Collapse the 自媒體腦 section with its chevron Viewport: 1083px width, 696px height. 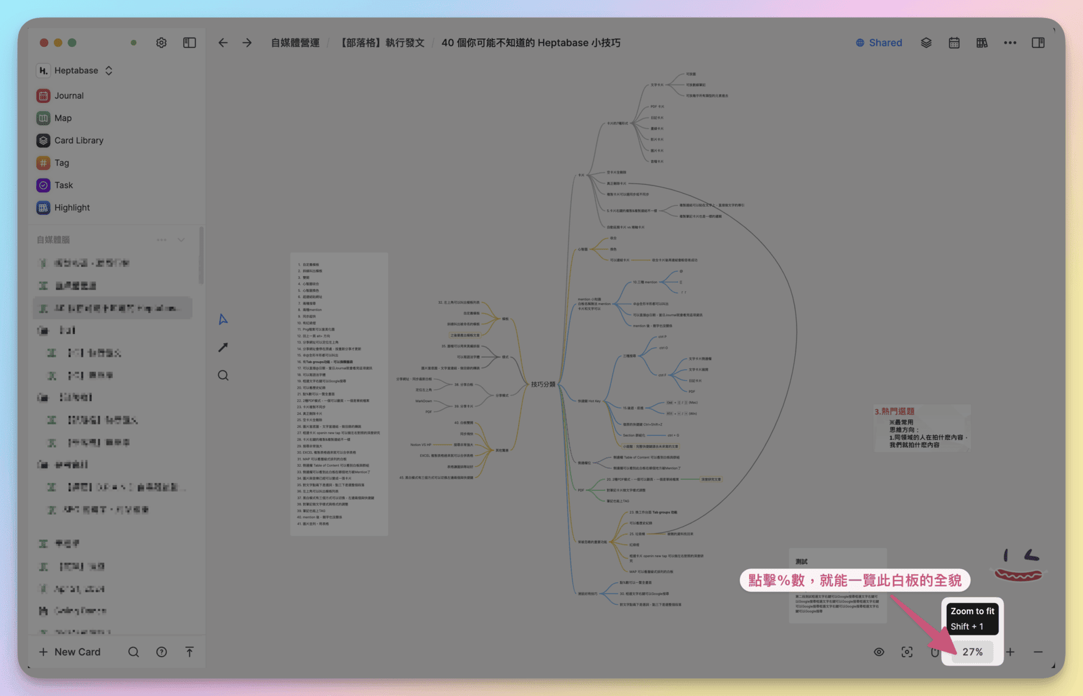[181, 240]
